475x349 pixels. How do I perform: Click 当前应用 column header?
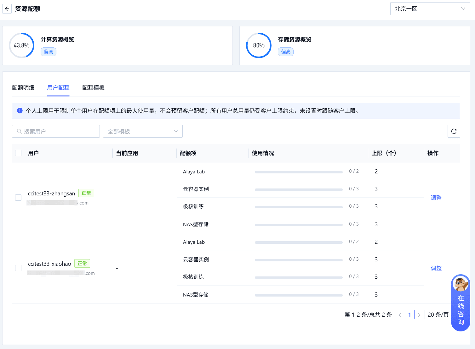[127, 153]
